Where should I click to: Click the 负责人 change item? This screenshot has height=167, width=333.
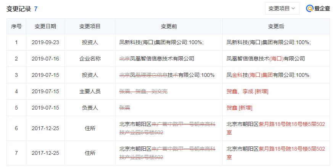90,108
